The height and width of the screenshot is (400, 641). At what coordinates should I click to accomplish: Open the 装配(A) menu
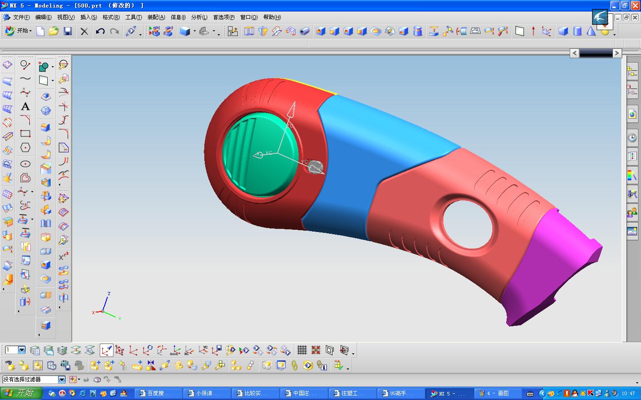[156, 17]
